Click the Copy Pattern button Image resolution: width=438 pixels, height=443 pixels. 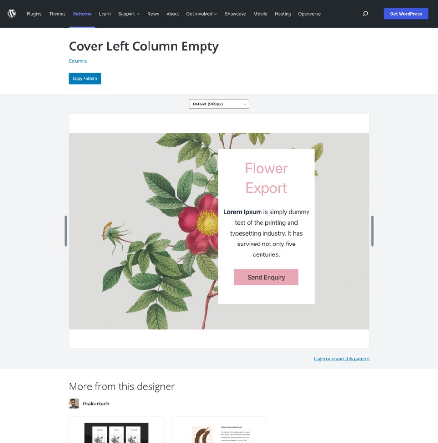coord(85,78)
